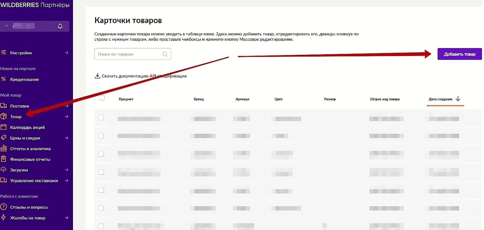Click the Цены и скидки tag icon
484x230 pixels.
(x=3, y=138)
